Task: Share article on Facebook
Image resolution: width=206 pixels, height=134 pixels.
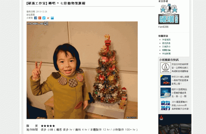Action: 36,18
